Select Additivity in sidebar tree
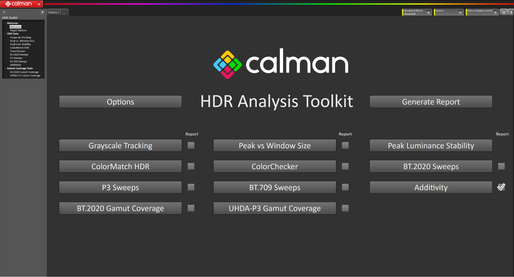 16,65
